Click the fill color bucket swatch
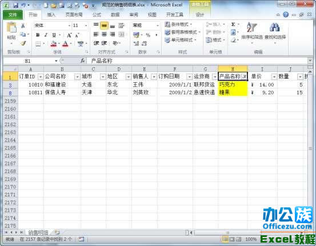The image size is (316, 246). (53, 43)
